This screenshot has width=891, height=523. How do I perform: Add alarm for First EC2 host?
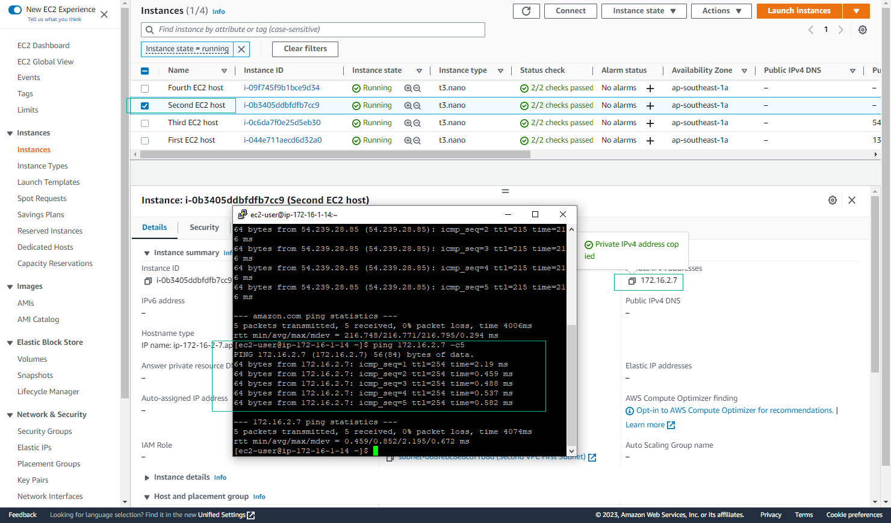(x=650, y=141)
